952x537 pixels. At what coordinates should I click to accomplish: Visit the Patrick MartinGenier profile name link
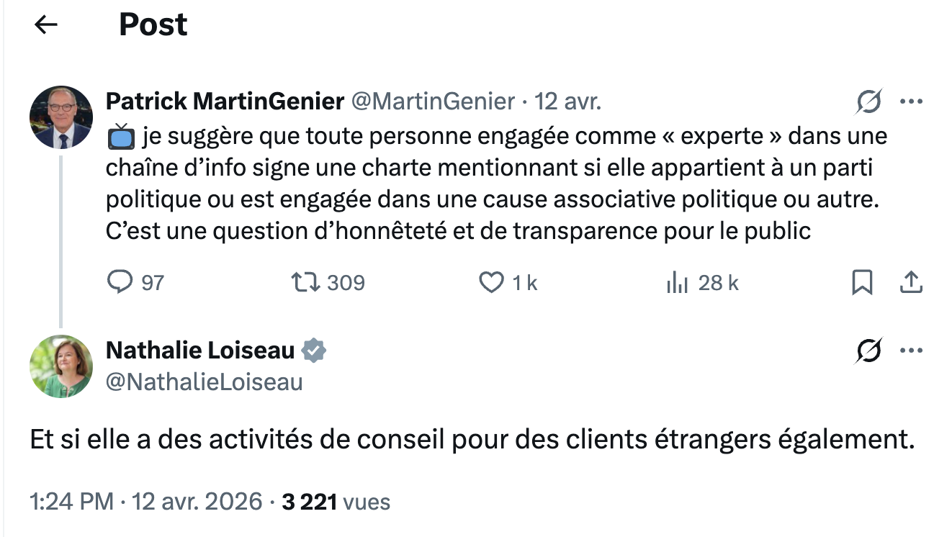click(225, 101)
